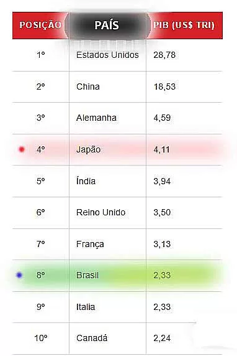This screenshot has width=237, height=356.
Task: Click the Reino Unido country name
Action: 101,212
